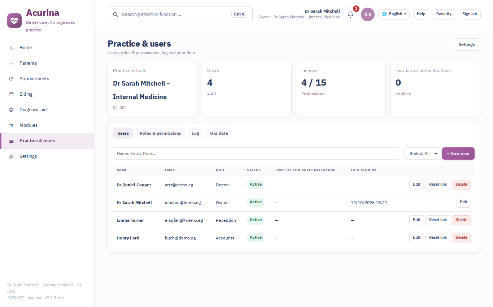The height and width of the screenshot is (307, 493).
Task: Edit the Henry Ford user
Action: 416,238
